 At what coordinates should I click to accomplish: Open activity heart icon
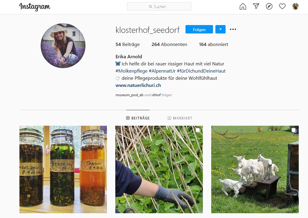pyautogui.click(x=282, y=7)
